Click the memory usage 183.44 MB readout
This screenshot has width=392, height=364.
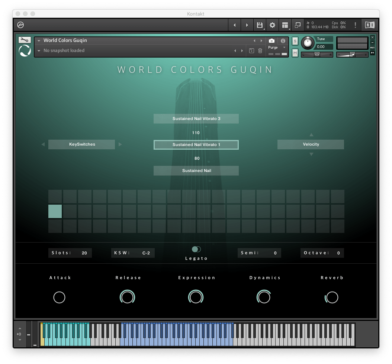coord(320,27)
